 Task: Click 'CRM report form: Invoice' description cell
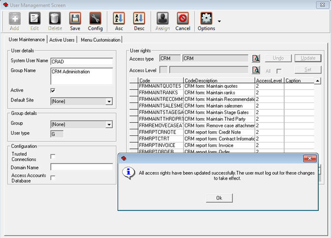pyautogui.click(x=219, y=145)
